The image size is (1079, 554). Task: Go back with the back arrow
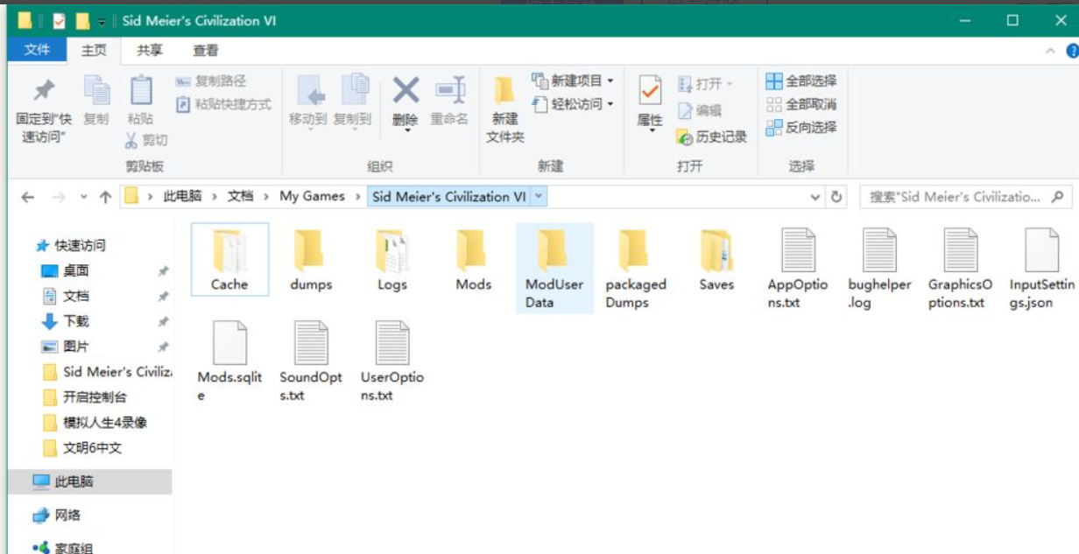tap(28, 197)
